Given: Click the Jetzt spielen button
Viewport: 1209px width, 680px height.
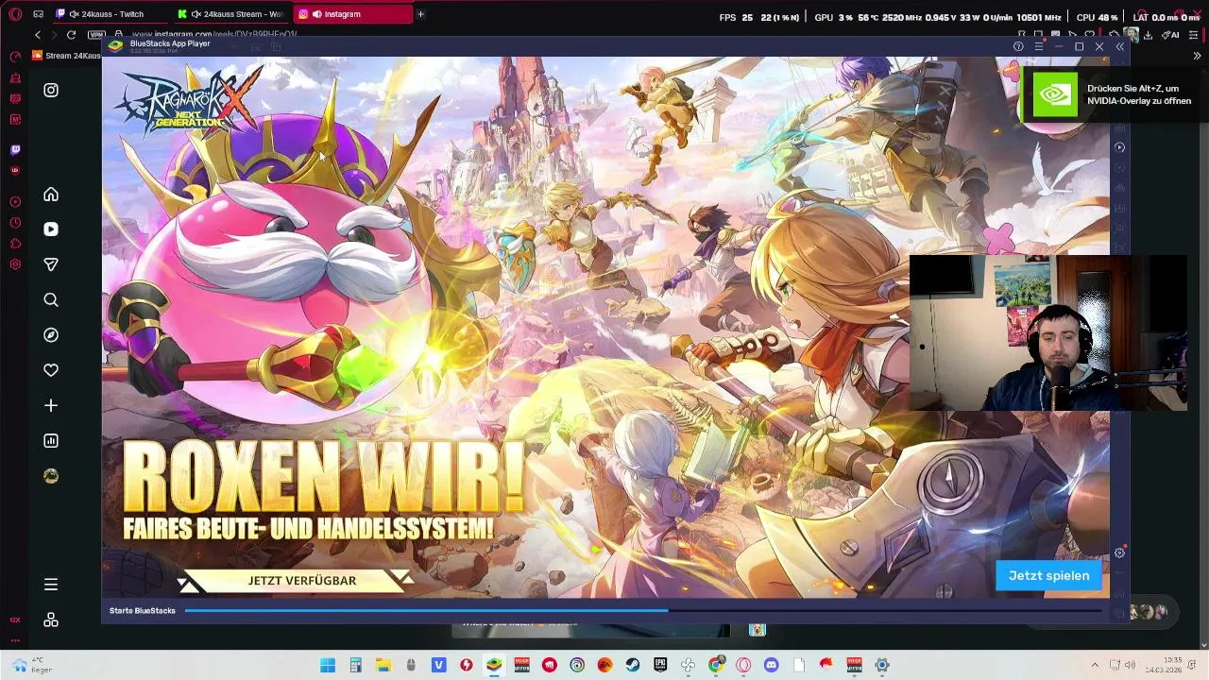Looking at the screenshot, I should [x=1048, y=575].
